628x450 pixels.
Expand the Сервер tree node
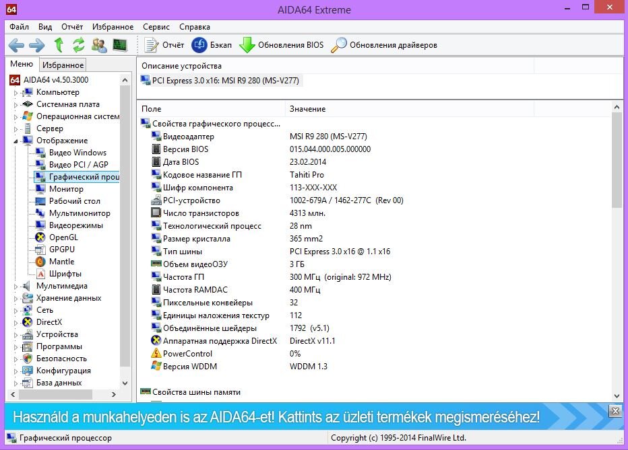pos(15,129)
